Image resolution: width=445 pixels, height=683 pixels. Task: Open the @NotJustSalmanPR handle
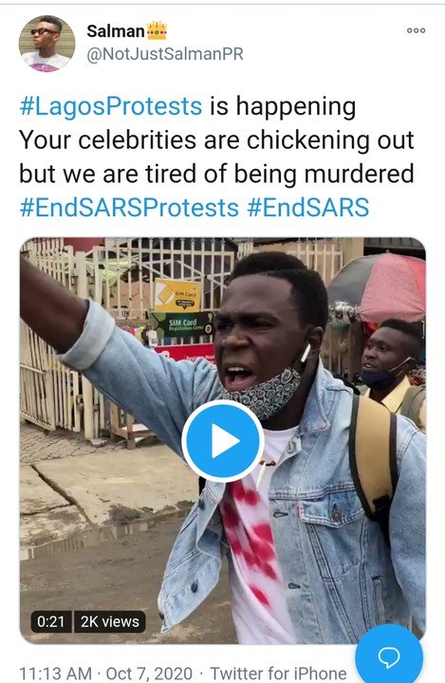[x=165, y=54]
